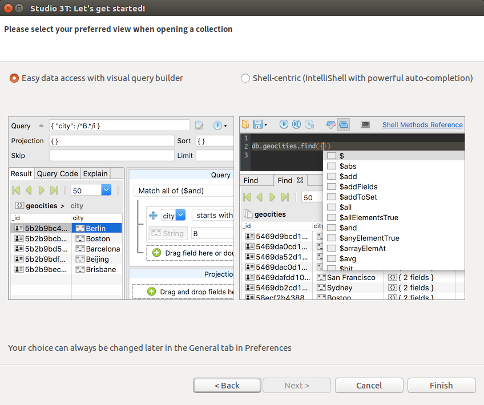Go to the previous page in the Find results

click(260, 197)
